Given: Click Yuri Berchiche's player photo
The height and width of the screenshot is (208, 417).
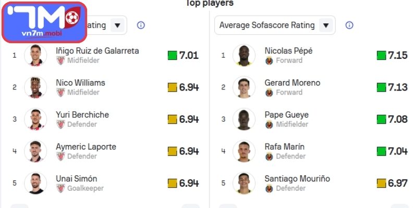Looking at the screenshot, I should coord(35,119).
